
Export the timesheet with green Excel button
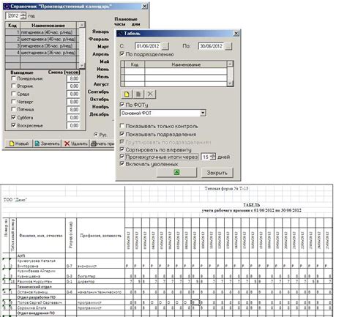point(176,172)
